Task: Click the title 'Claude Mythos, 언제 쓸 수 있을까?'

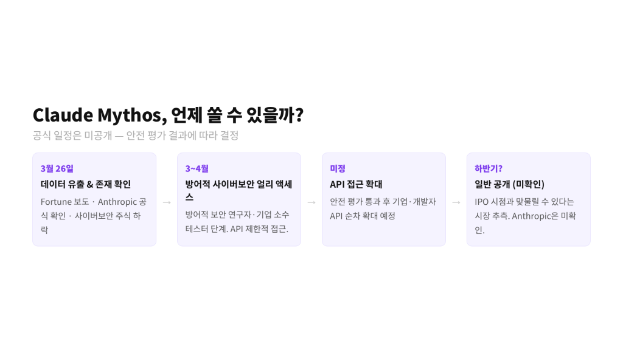Action: tap(168, 115)
